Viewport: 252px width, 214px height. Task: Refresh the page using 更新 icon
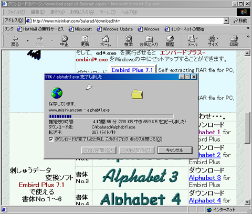85,41
